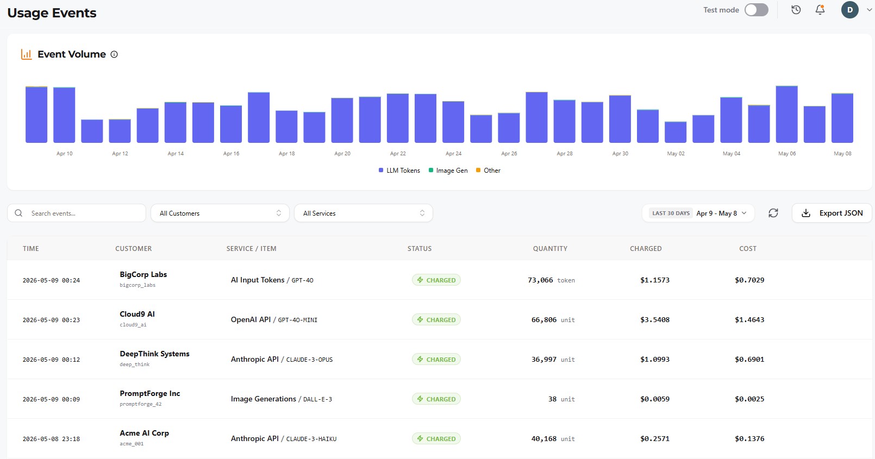The image size is (875, 459).
Task: Open DeepThink Systems customer name
Action: click(155, 354)
